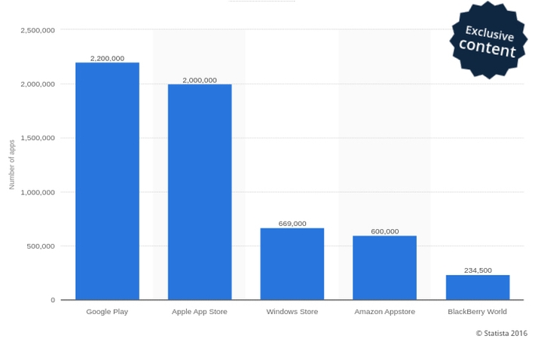Click the 2,200,000 value label
The image size is (535, 339).
(107, 58)
